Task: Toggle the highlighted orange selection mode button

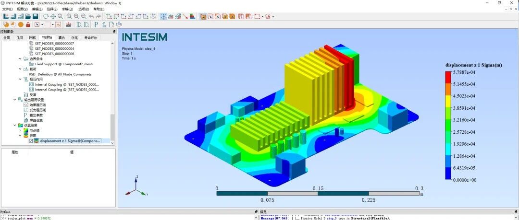Action: [203, 16]
